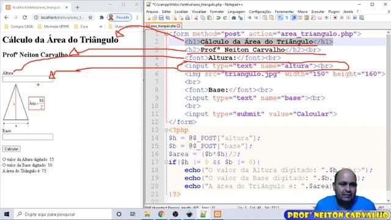The height and width of the screenshot is (220, 391).
Task: Click the Chrome address bar showing localhost
Action: point(62,18)
